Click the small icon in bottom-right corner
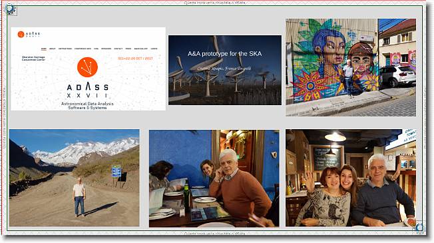This screenshot has height=243, width=434. tap(419, 228)
